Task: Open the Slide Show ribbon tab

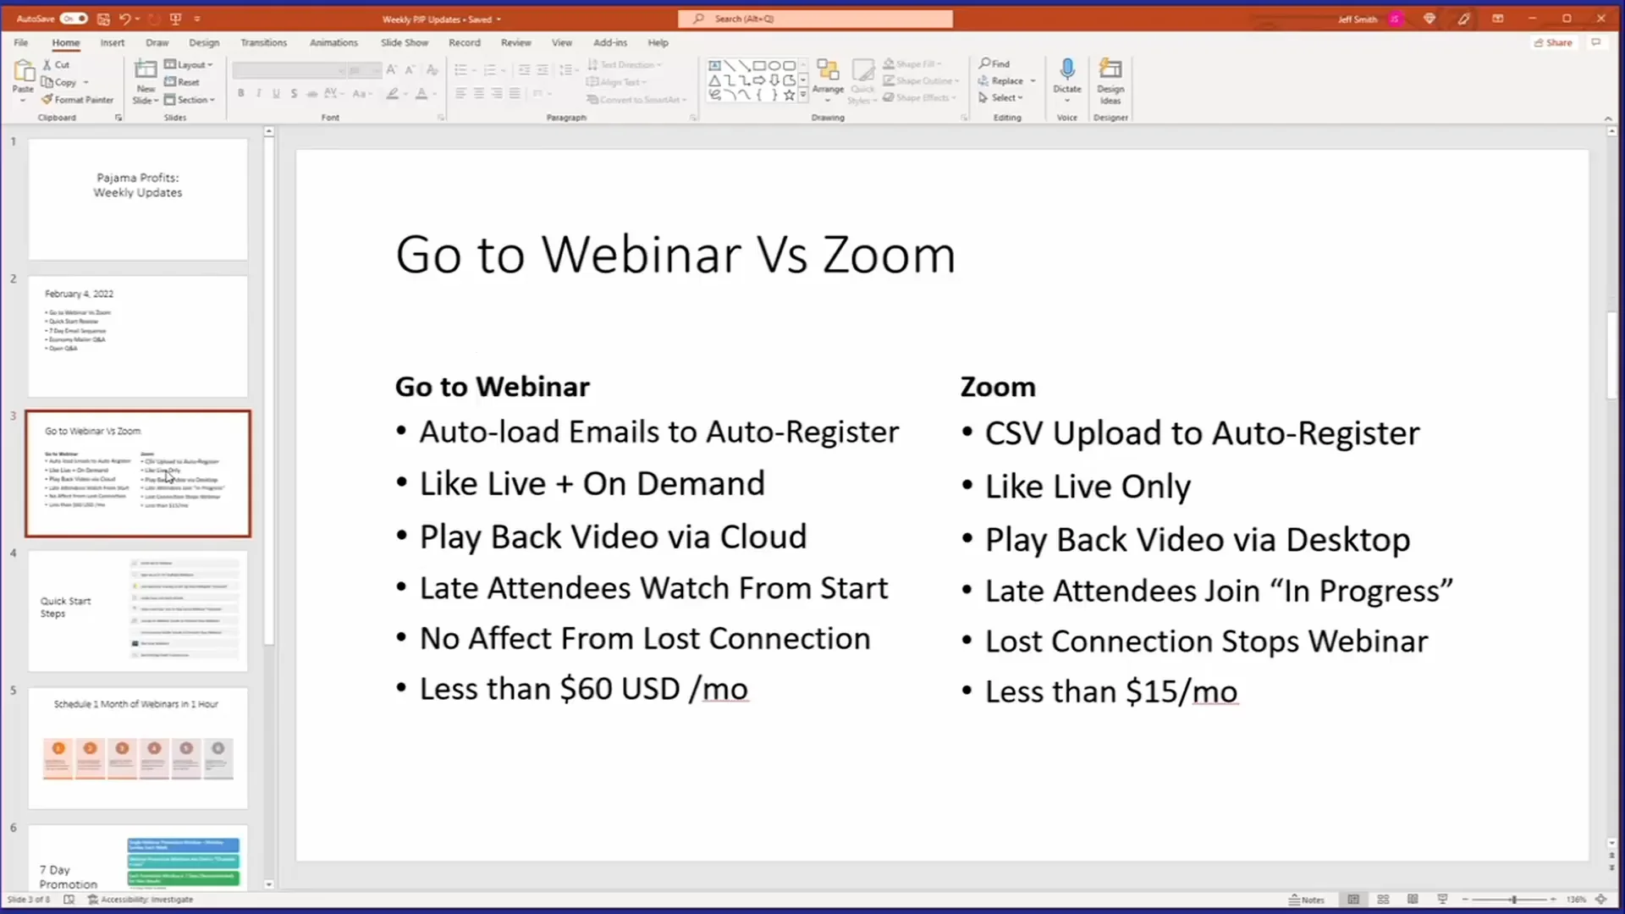Action: pos(404,42)
